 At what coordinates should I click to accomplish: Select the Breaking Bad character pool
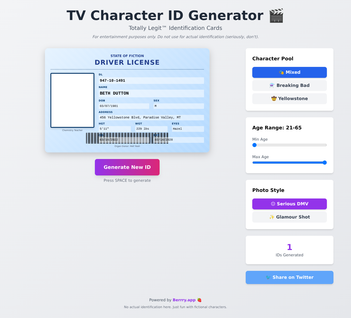click(289, 86)
